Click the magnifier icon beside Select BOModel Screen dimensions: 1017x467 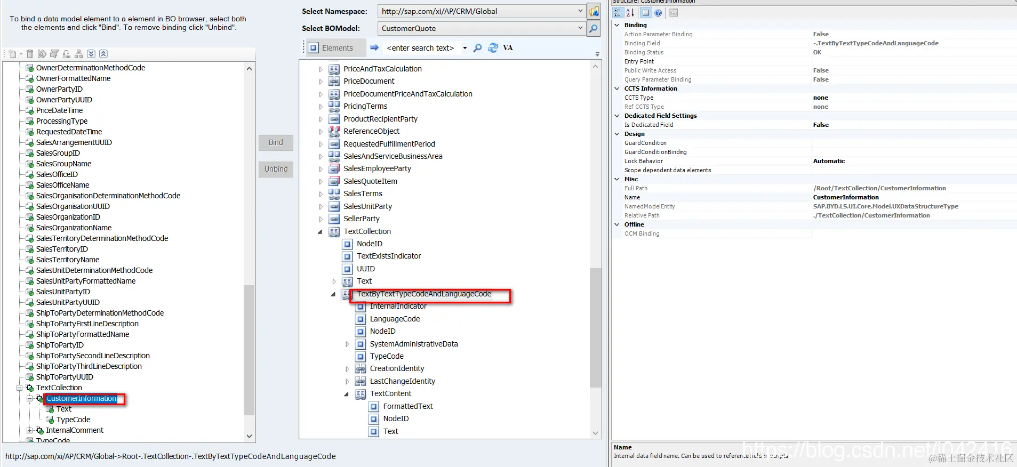(594, 28)
